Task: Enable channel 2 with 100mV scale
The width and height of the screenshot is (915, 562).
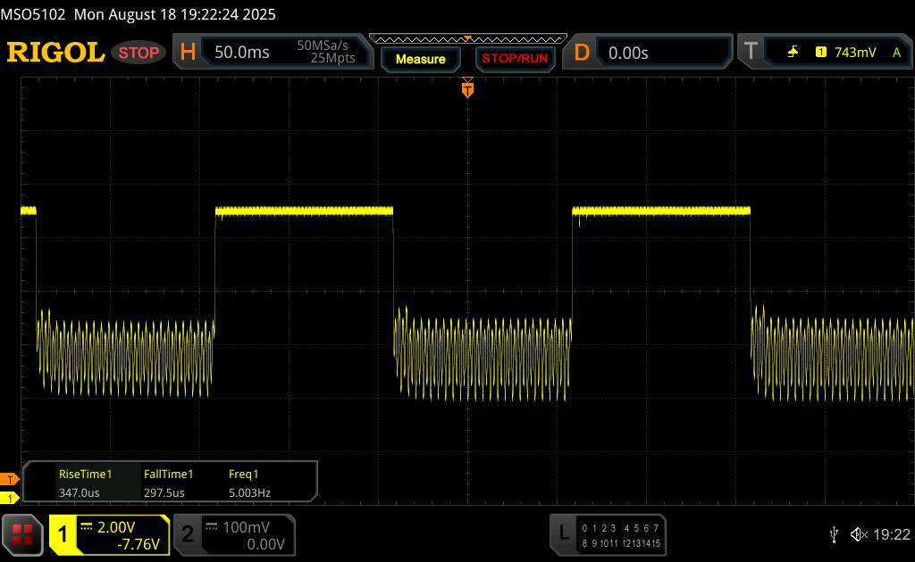Action: point(232,534)
